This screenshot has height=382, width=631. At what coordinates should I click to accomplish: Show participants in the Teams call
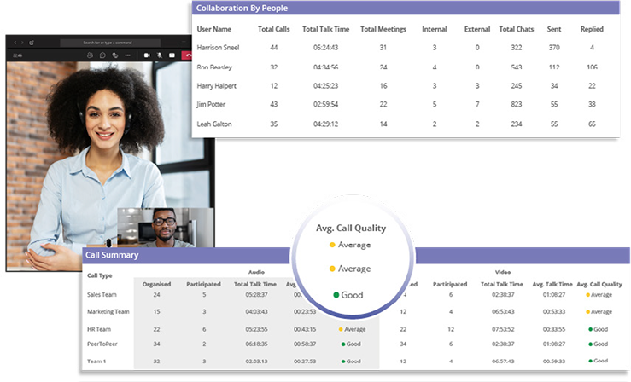tap(90, 55)
